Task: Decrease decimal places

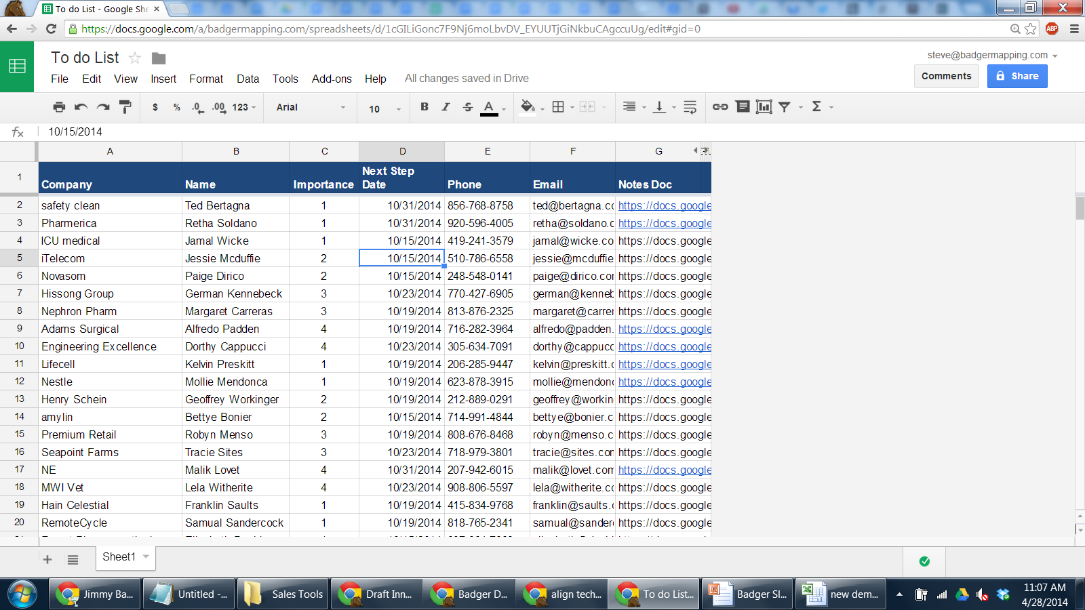Action: coord(198,107)
